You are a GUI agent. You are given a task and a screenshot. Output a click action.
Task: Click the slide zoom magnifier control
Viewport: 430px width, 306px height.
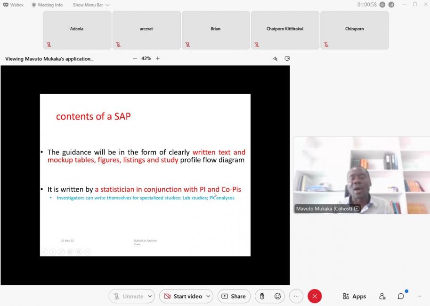coord(79,252)
